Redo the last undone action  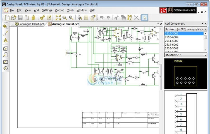click(108, 18)
